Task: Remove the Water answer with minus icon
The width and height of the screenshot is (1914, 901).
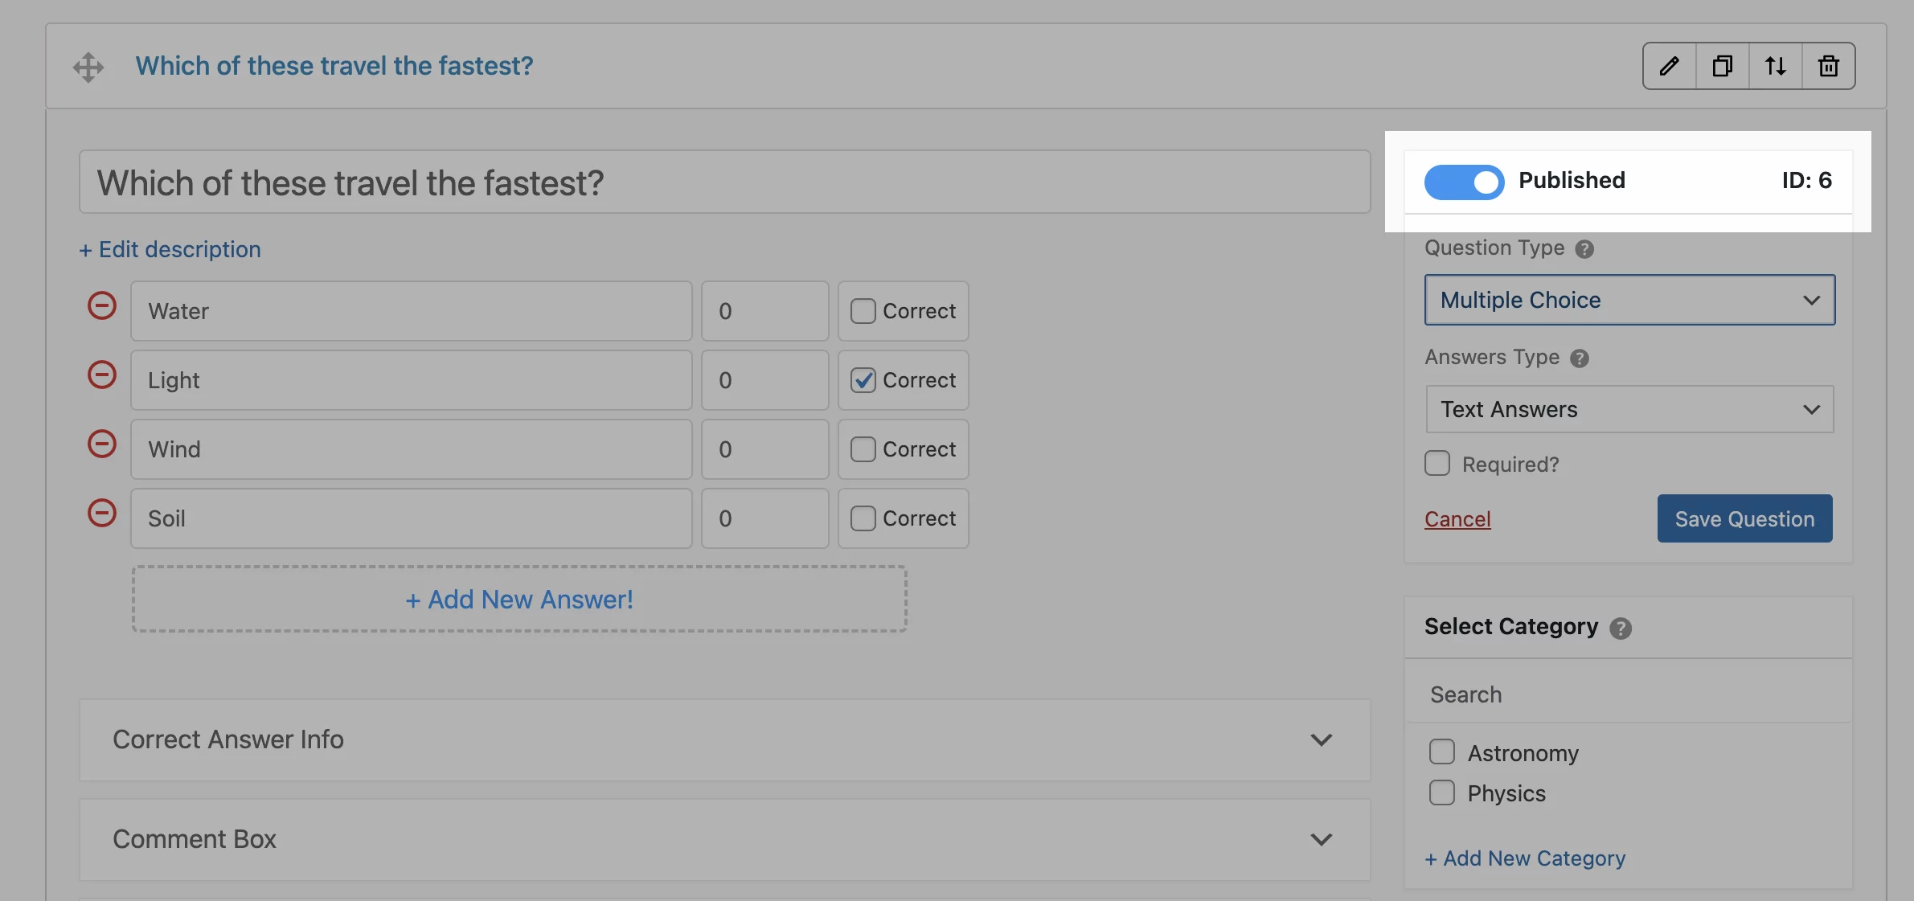Action: [102, 305]
